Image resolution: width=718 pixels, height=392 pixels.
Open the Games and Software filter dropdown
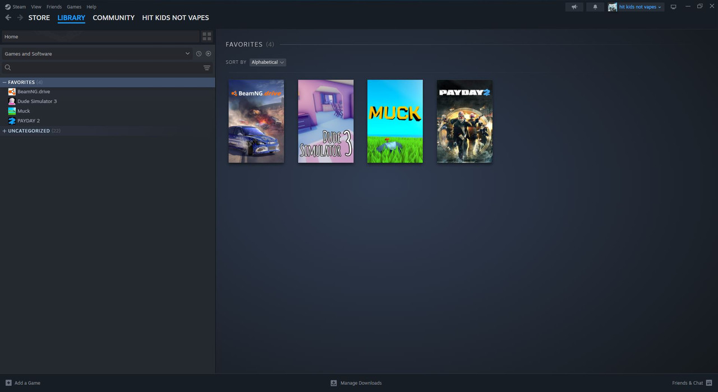point(96,54)
